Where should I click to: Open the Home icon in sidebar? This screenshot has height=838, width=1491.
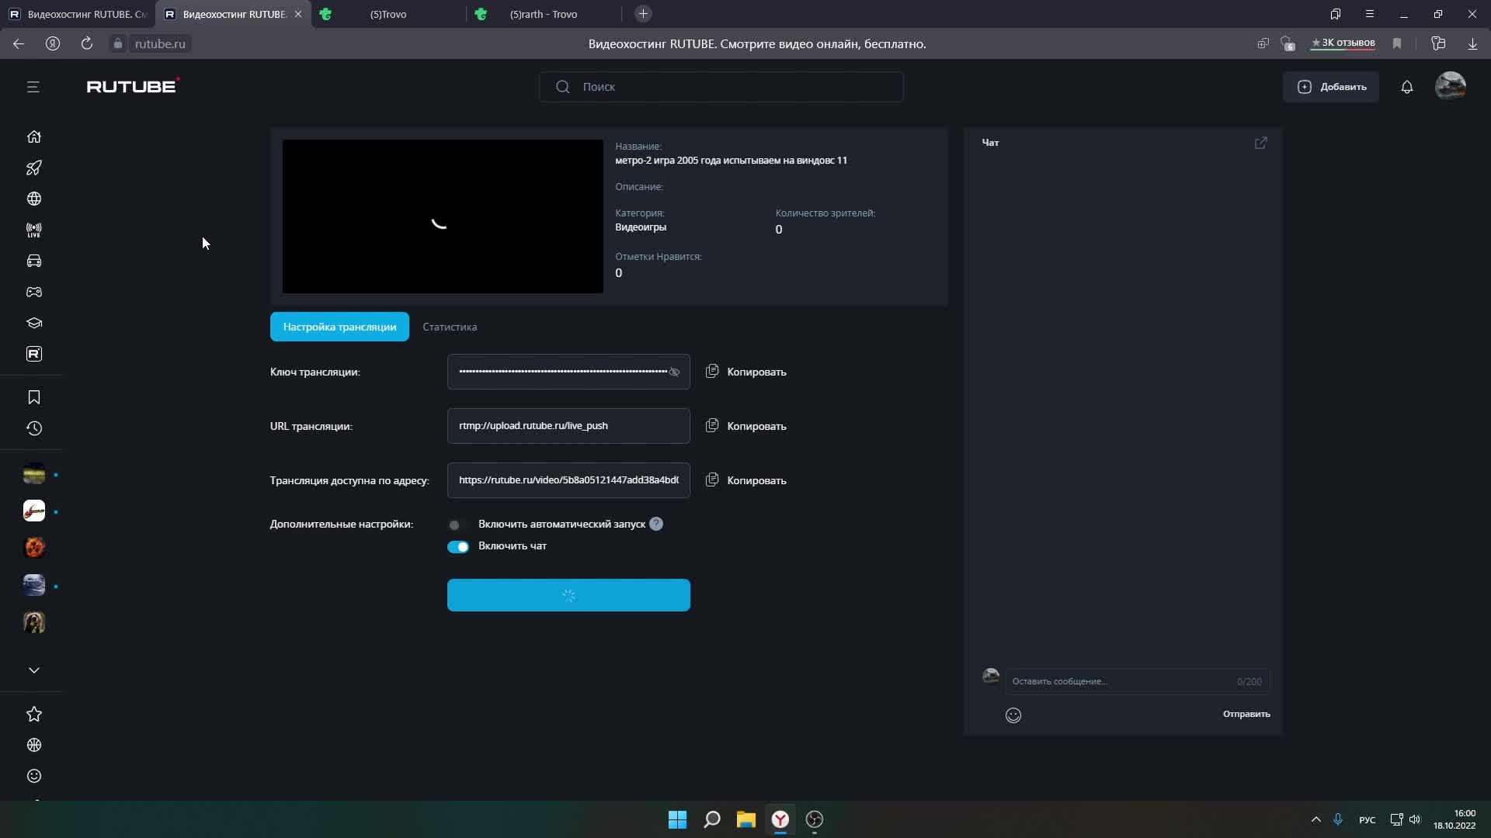pyautogui.click(x=34, y=137)
